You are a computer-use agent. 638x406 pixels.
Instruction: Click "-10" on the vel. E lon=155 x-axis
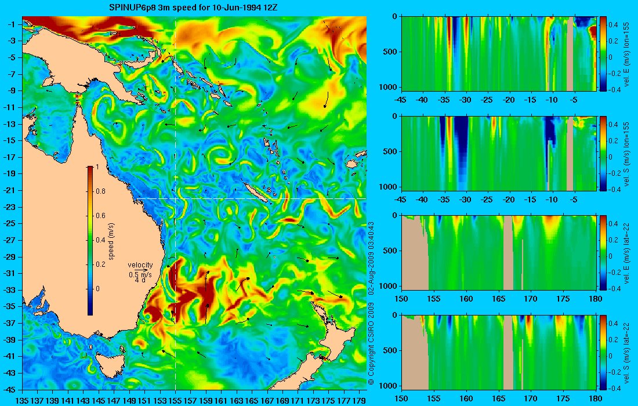pyautogui.click(x=552, y=100)
